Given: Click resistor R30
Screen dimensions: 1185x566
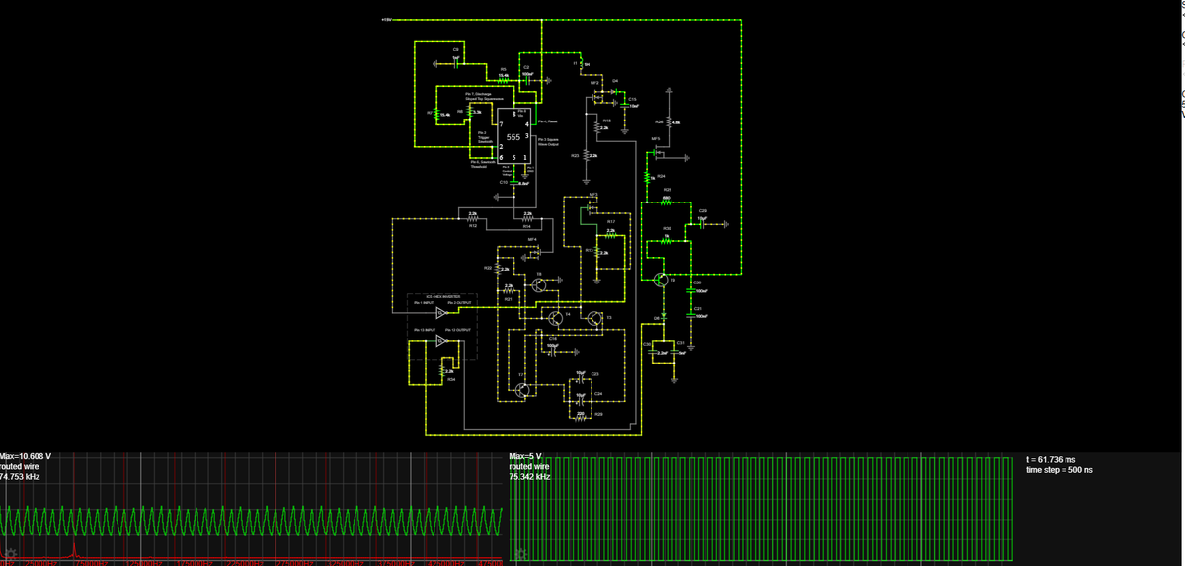Looking at the screenshot, I should click(667, 240).
